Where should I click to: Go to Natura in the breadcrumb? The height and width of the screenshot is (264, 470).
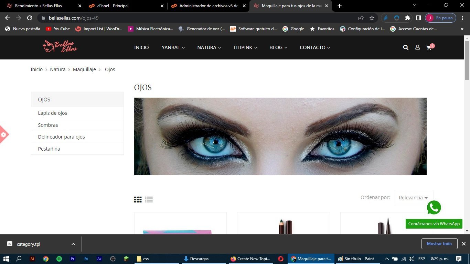point(58,69)
